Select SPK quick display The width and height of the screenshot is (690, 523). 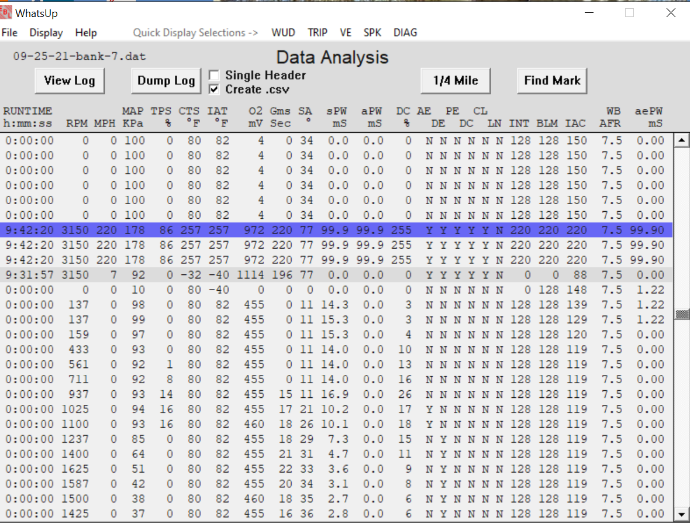tap(372, 33)
